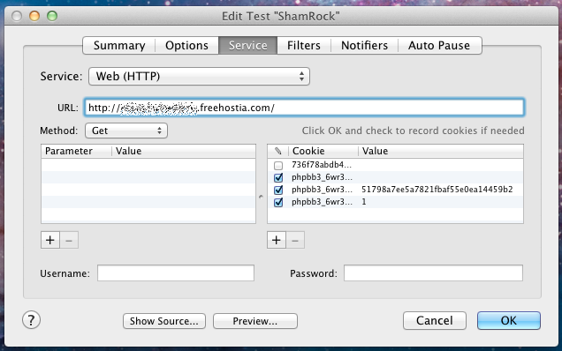Select the 736f78abdb4... cookie name

tap(322, 165)
